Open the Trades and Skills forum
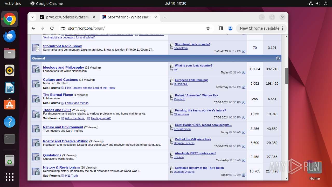332x187 pixels. (57, 110)
